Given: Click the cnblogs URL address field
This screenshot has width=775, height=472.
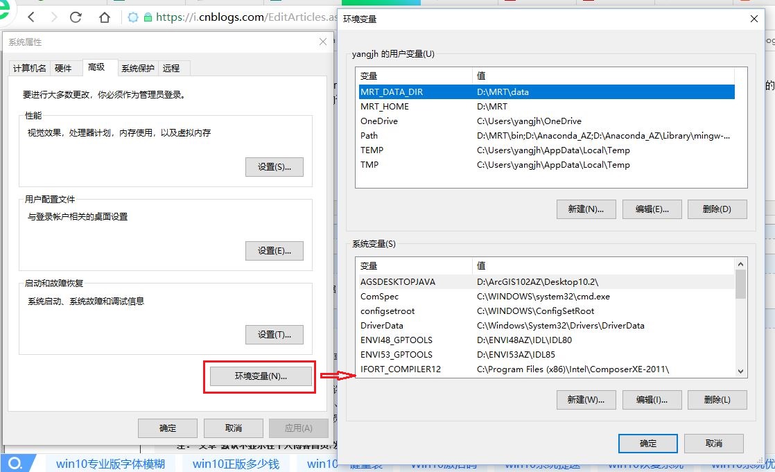Looking at the screenshot, I should 246,17.
